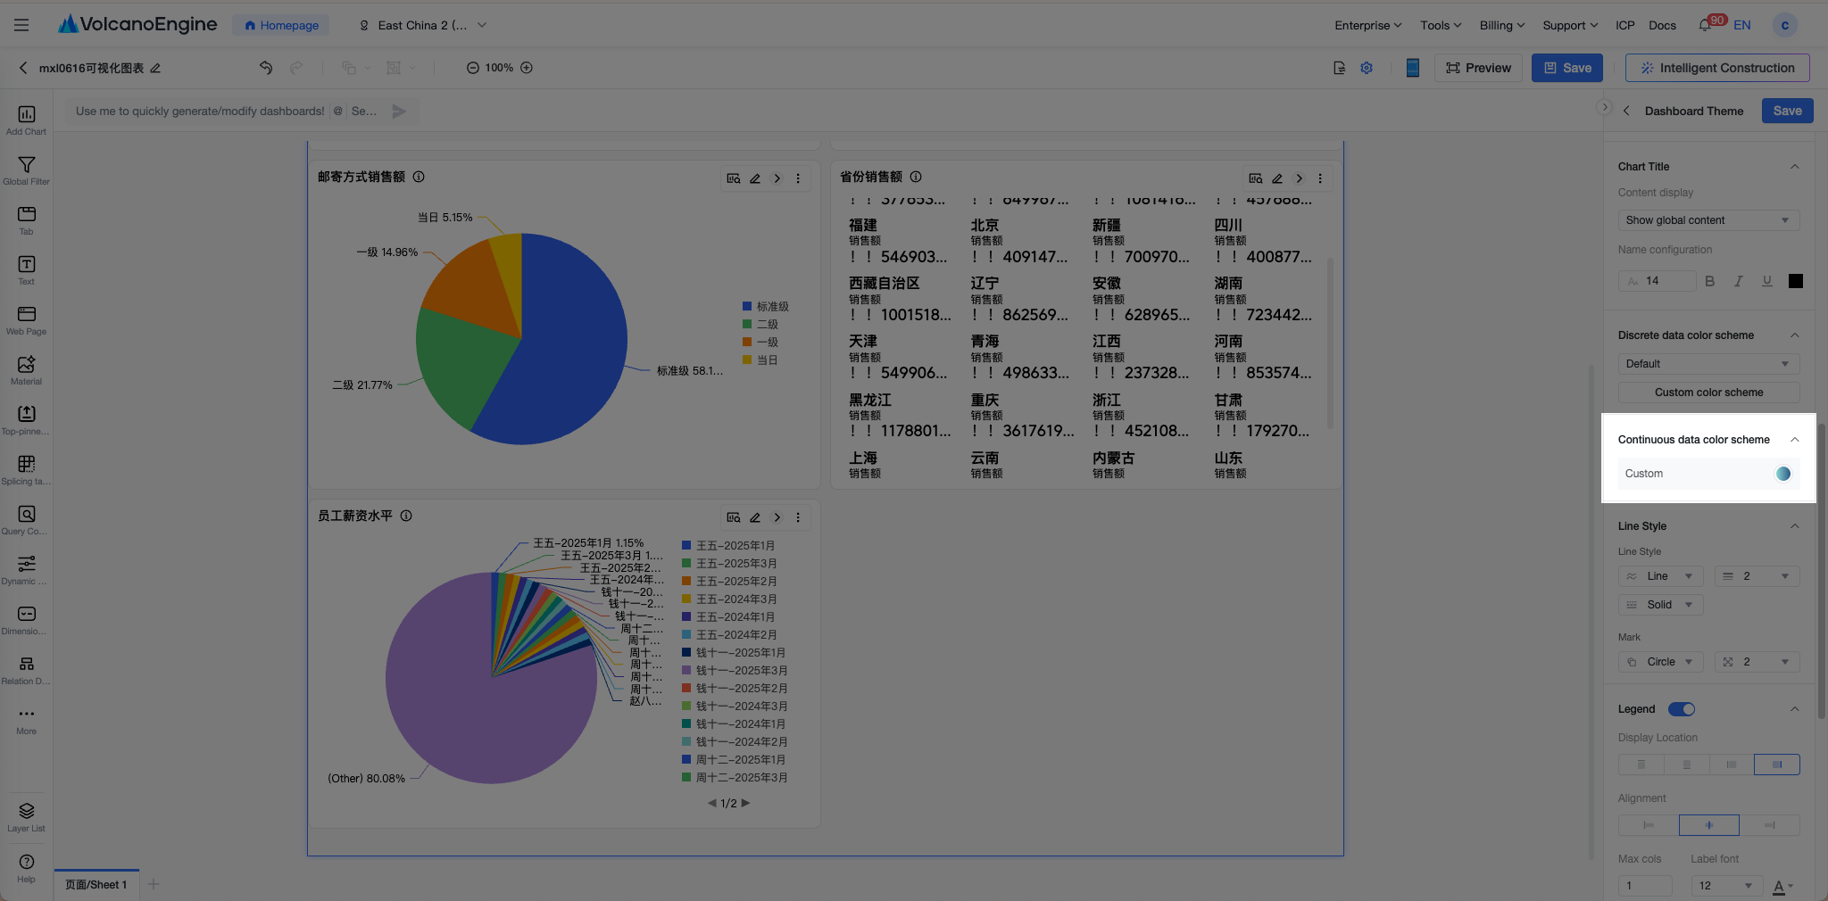Toggle the Legend switch off
The height and width of the screenshot is (901, 1828).
coord(1682,709)
